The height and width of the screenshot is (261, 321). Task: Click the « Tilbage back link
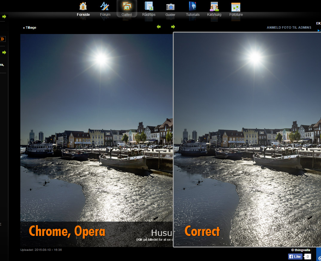(30, 27)
